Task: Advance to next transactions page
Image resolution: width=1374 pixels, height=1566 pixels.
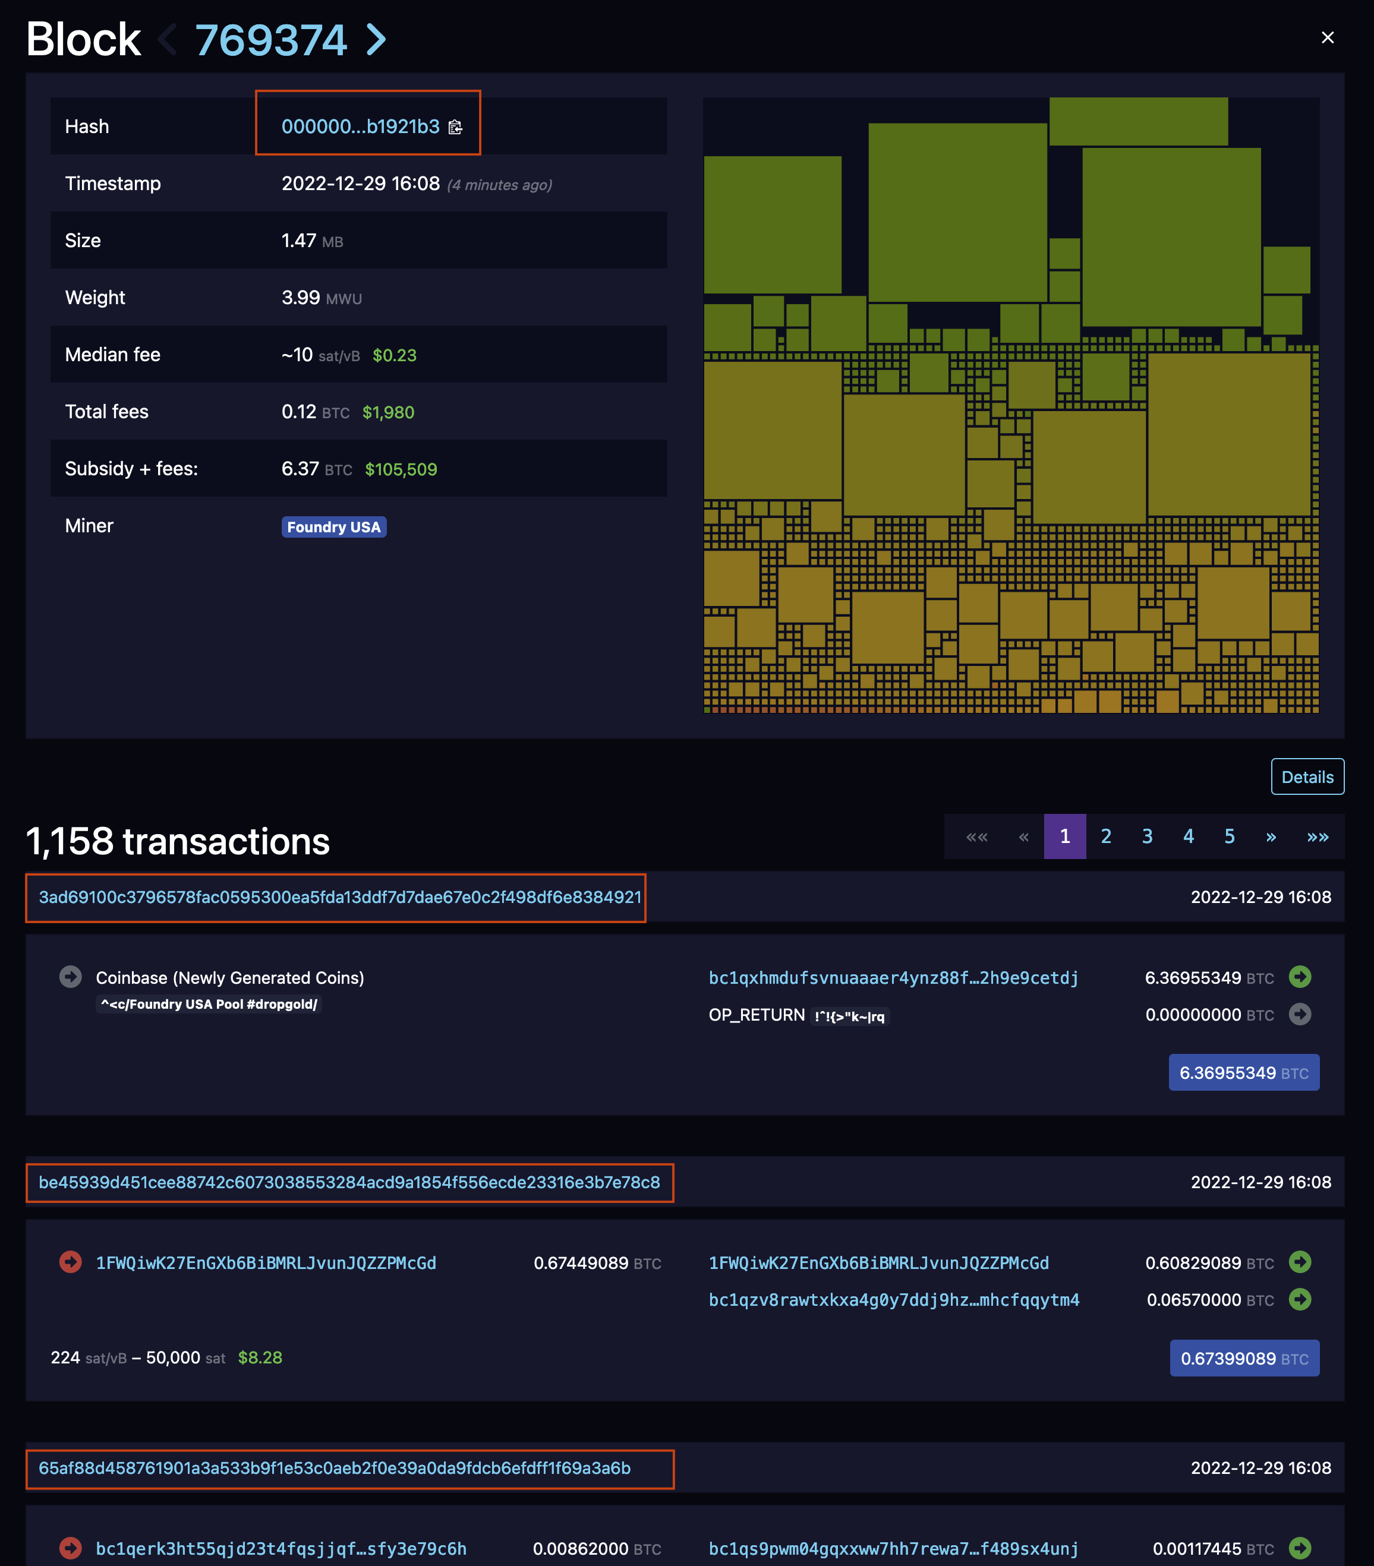Action: 1271,836
